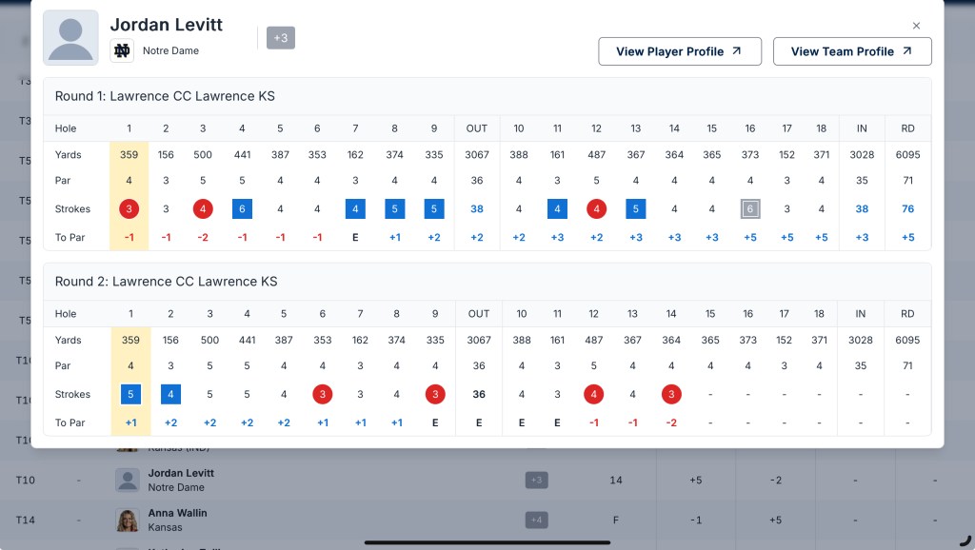Open View Player Profile
975x550 pixels.
679,51
